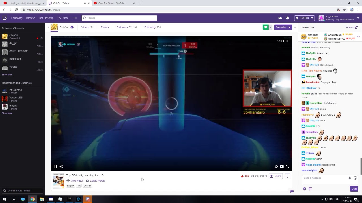Pause the stream video

56,167
